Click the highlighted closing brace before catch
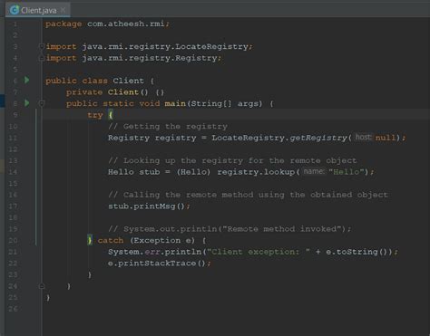This screenshot has height=336, width=430. 90,240
